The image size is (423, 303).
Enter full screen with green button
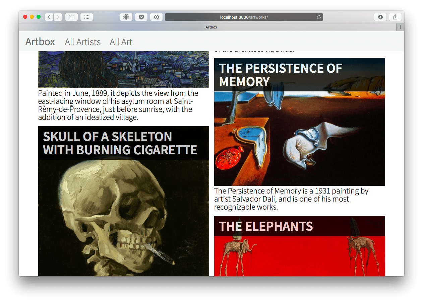point(39,17)
